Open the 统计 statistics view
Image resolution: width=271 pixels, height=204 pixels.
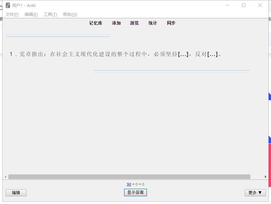coord(153,23)
